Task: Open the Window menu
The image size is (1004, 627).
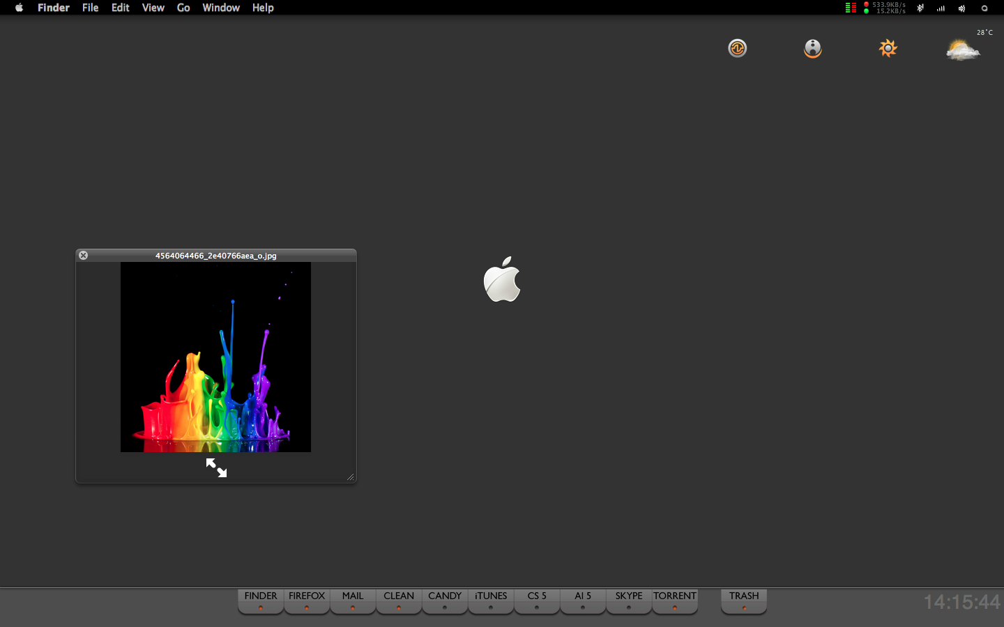Action: (221, 8)
